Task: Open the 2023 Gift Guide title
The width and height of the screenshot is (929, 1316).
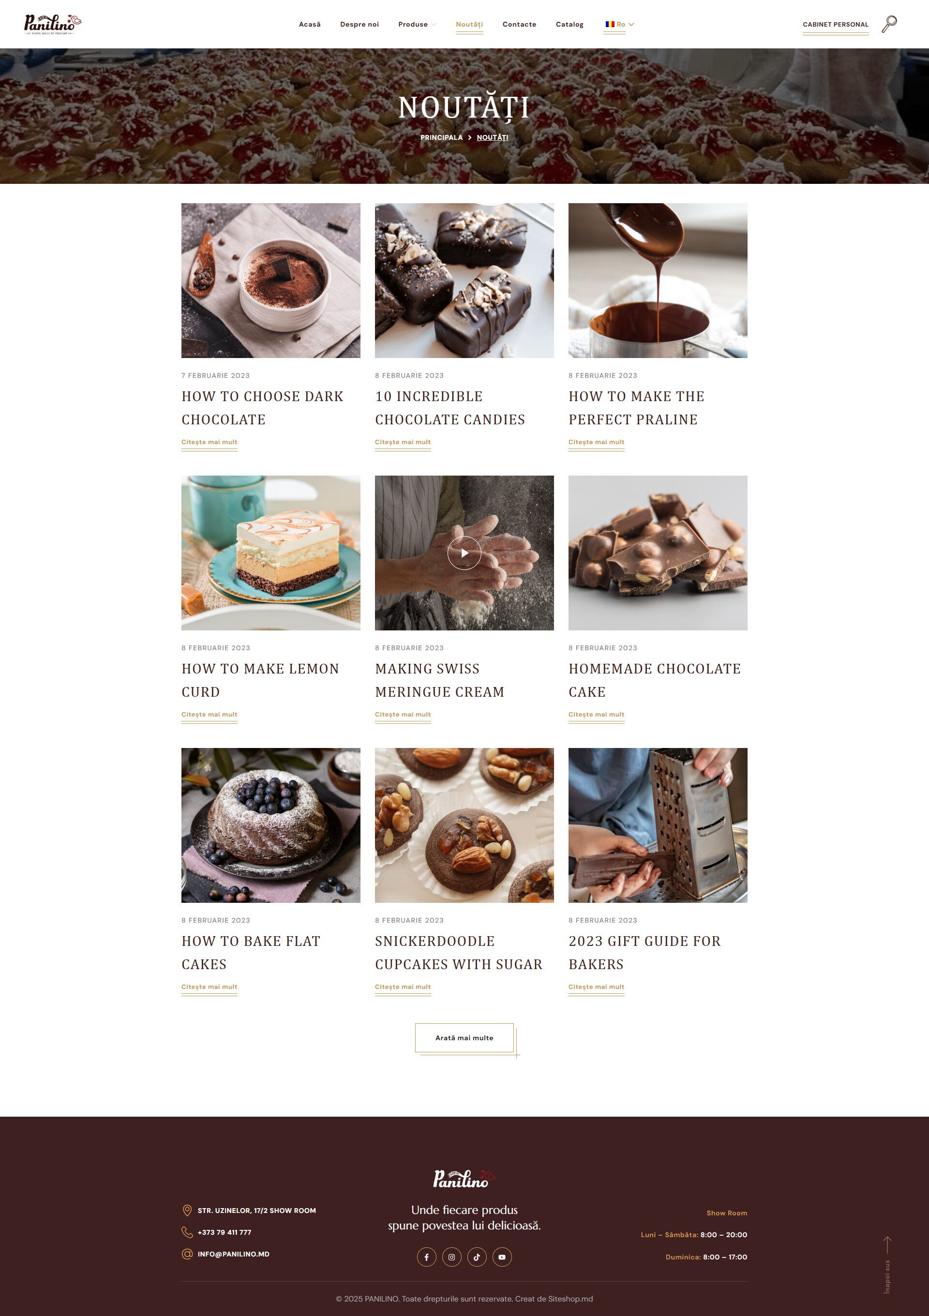Action: 645,953
